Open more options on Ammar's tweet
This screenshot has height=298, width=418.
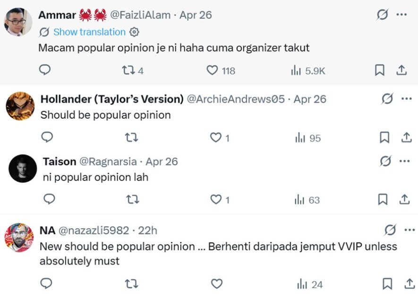pyautogui.click(x=401, y=15)
